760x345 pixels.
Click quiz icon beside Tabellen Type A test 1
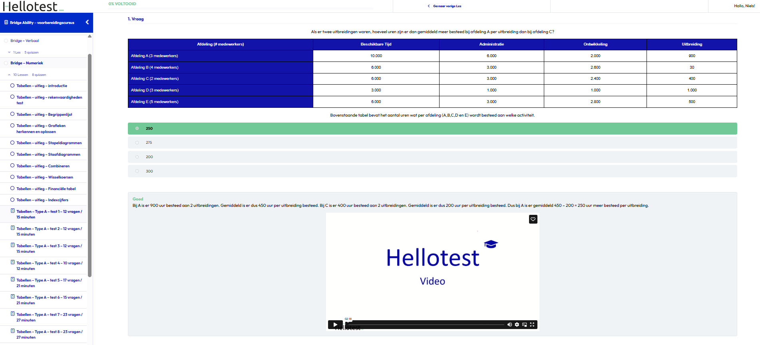click(12, 211)
